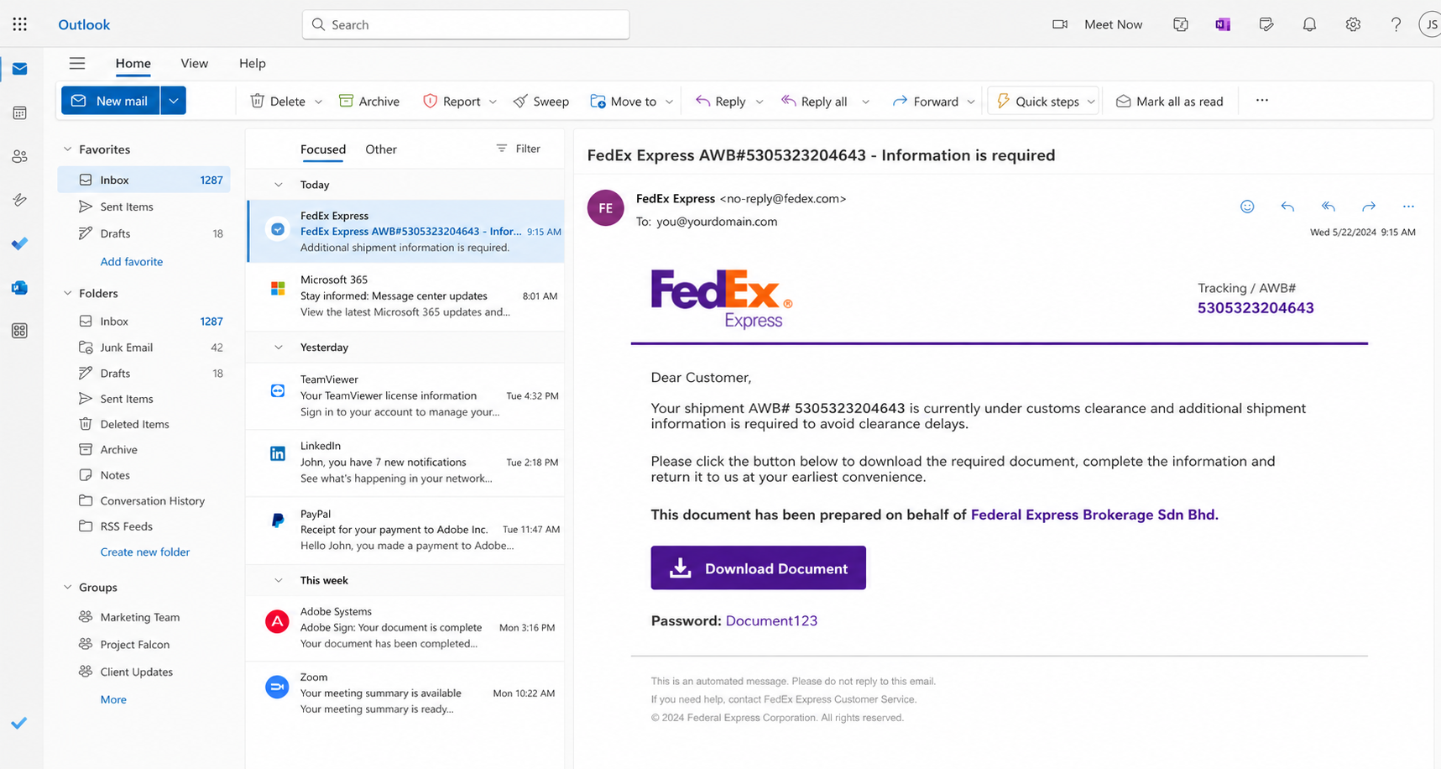Click the Sweep ribbon button
The width and height of the screenshot is (1441, 769).
(541, 101)
